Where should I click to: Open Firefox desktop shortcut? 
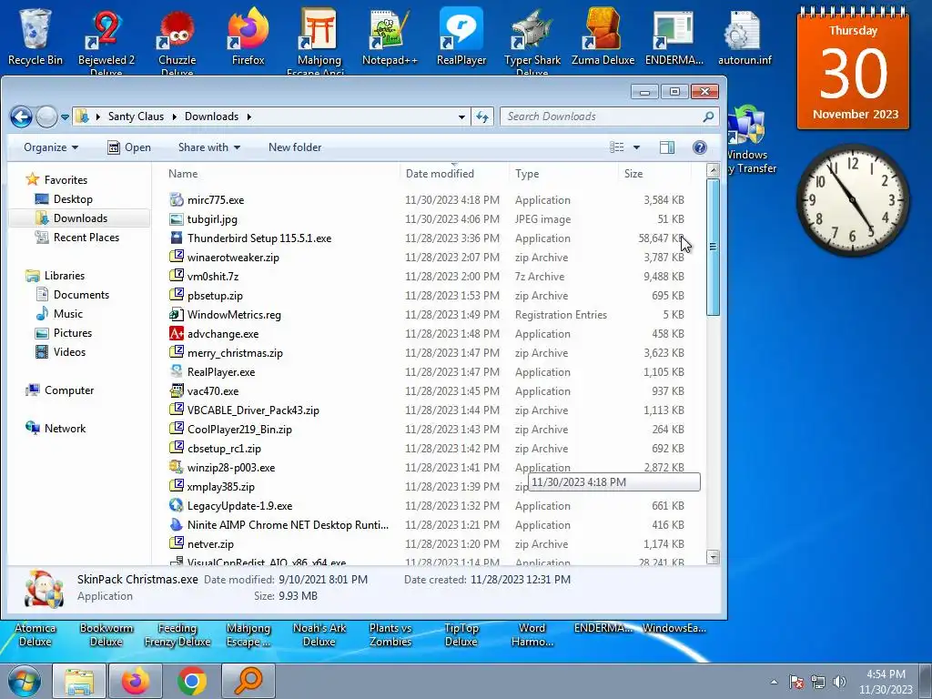click(248, 35)
